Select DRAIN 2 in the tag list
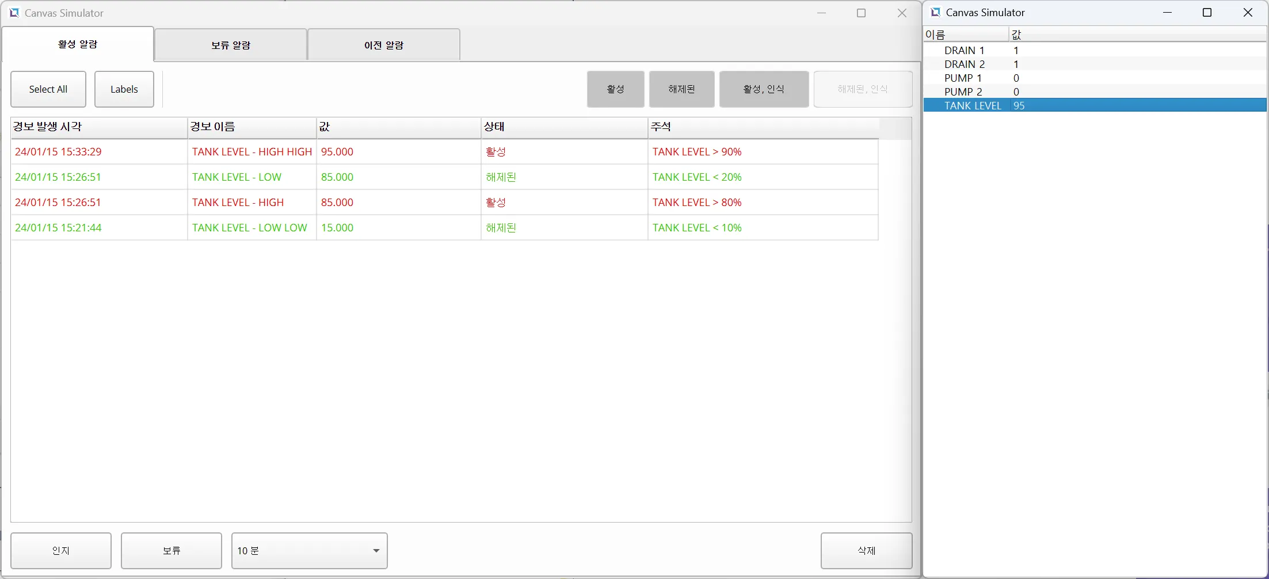Viewport: 1269px width, 579px height. click(x=964, y=64)
